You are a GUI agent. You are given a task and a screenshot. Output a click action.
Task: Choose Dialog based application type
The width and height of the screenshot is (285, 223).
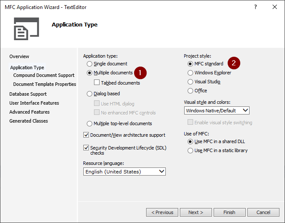pyautogui.click(x=90, y=94)
